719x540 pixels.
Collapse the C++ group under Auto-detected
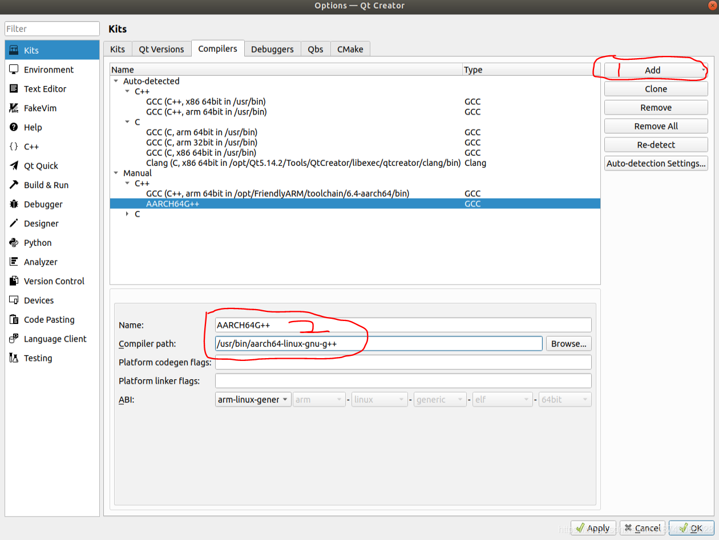(127, 91)
